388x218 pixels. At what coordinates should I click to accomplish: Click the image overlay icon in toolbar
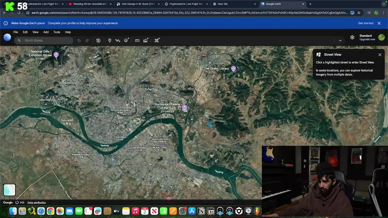tap(145, 41)
